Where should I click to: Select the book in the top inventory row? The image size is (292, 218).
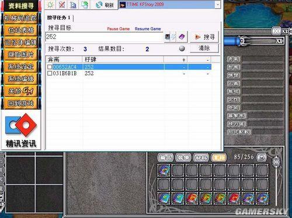tap(164, 170)
